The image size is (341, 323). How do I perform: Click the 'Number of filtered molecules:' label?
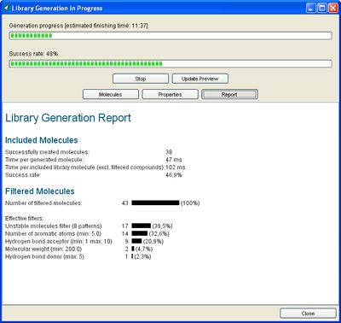[x=43, y=203]
